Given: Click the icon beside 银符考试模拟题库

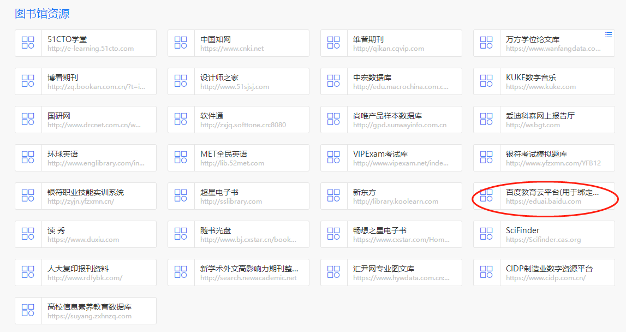Looking at the screenshot, I should (486, 157).
